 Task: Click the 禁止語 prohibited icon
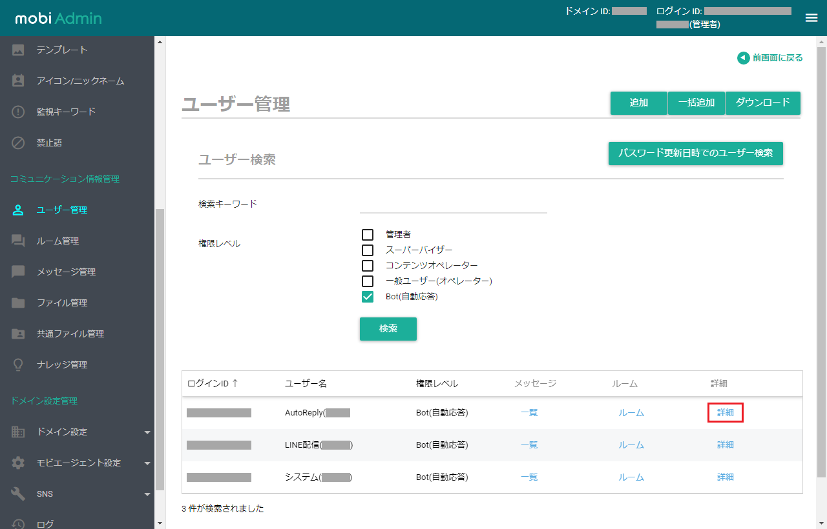18,143
